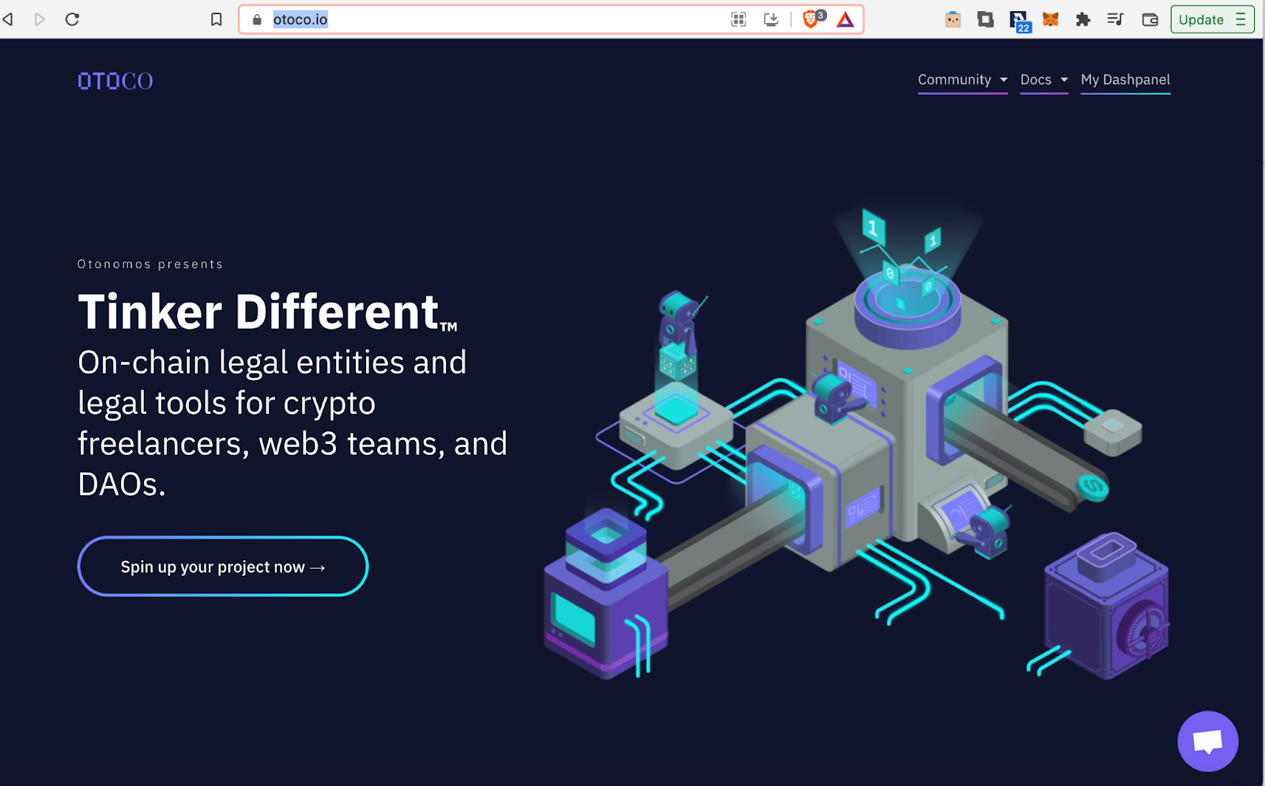Open the extension with badge 22
This screenshot has height=786, width=1265.
pos(1020,21)
